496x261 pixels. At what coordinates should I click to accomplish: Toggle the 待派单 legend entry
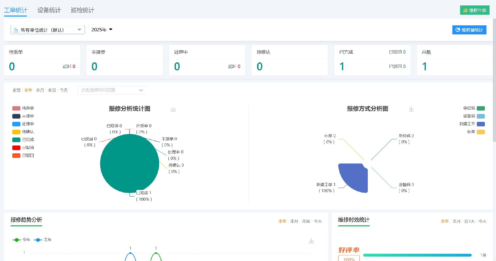(x=23, y=108)
